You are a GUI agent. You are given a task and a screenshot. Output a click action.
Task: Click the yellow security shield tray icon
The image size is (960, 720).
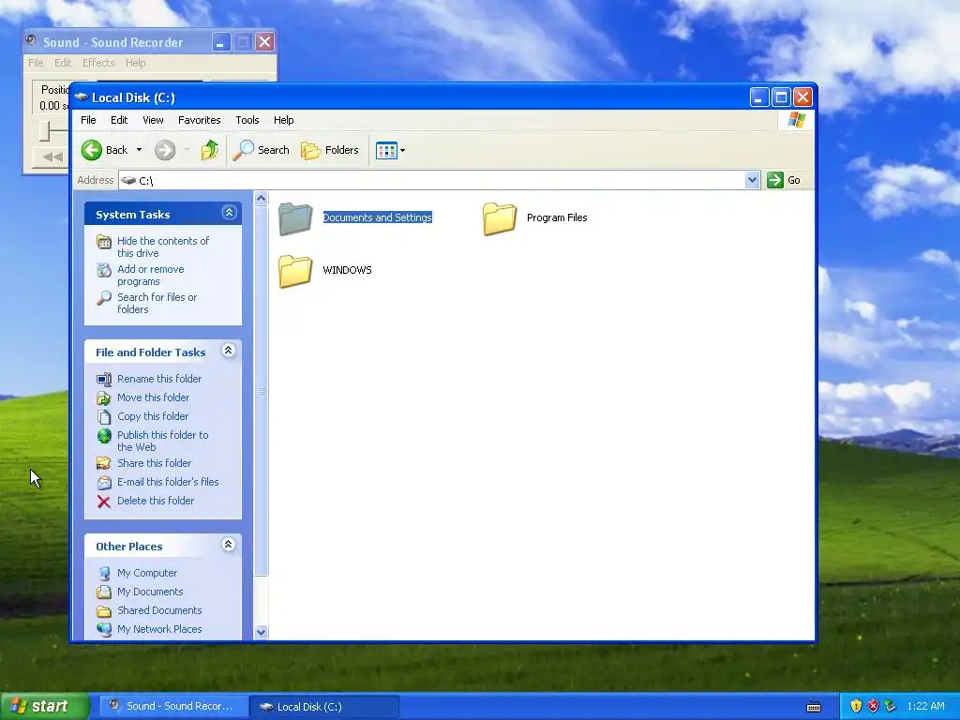point(856,706)
